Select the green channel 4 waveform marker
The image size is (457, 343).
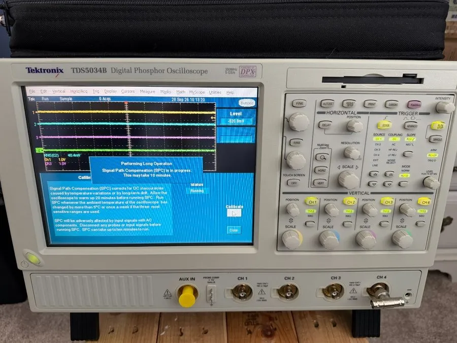[39, 150]
